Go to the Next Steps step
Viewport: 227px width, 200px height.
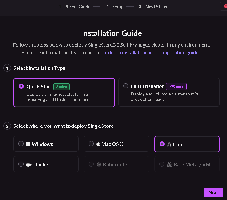156,7
